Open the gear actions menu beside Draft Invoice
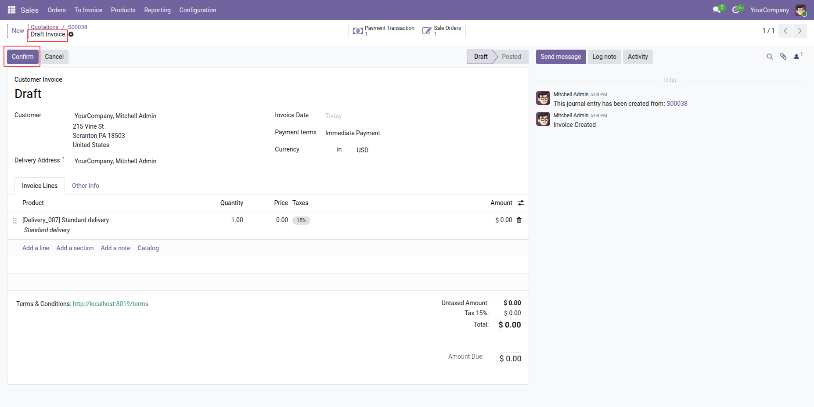 pyautogui.click(x=71, y=34)
